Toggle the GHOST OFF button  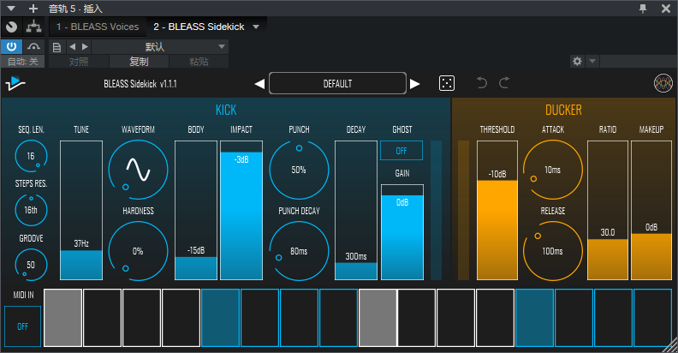coord(401,151)
